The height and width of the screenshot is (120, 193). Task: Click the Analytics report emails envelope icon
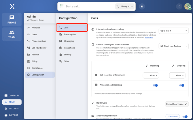click(x=93, y=116)
